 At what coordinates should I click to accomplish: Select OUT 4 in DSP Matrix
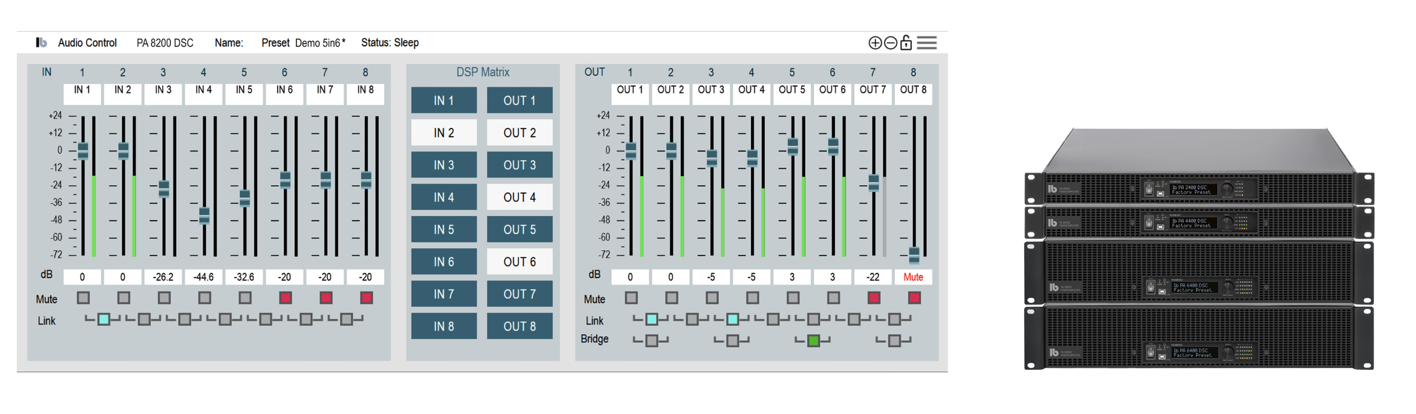pyautogui.click(x=520, y=197)
